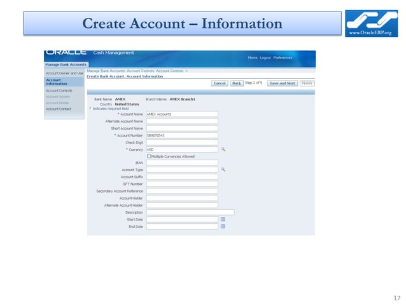Click the End Date input field
The image size is (406, 304).
(x=182, y=226)
